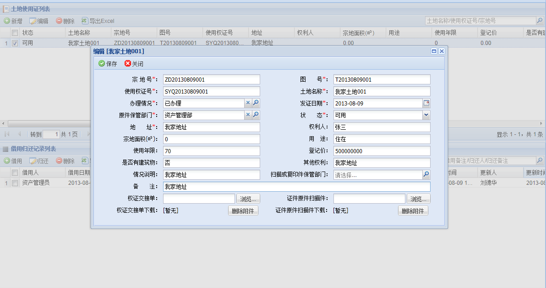Click the right arrow of the horizontal scrollbar
The height and width of the screenshot is (288, 546).
click(x=541, y=123)
